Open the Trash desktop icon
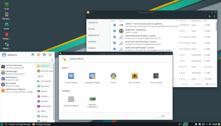Image resolution: width=221 pixels, height=126 pixels. tap(6, 6)
